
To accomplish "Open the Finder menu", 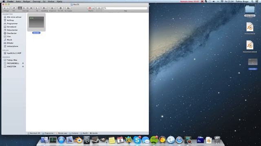I will pos(10,1).
